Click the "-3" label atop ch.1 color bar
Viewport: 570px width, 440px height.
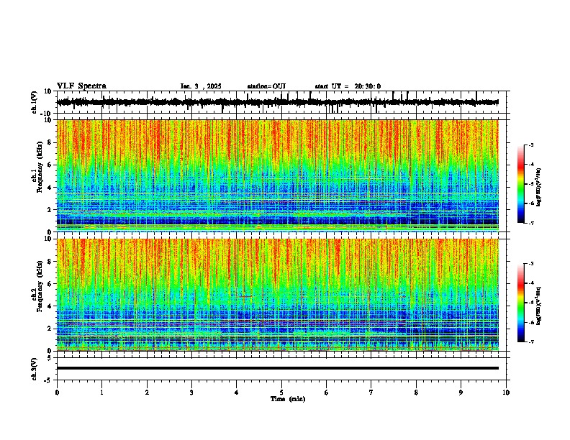click(530, 145)
